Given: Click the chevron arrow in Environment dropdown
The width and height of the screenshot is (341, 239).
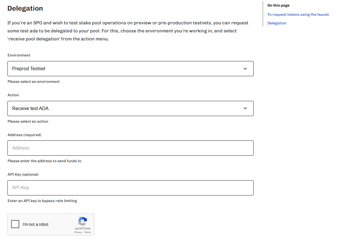Looking at the screenshot, I should pyautogui.click(x=245, y=69).
